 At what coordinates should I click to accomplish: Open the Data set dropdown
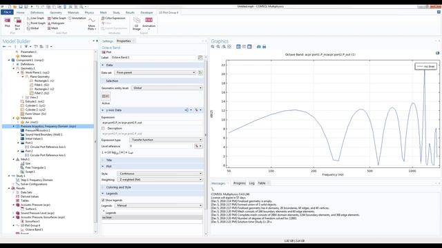point(155,72)
